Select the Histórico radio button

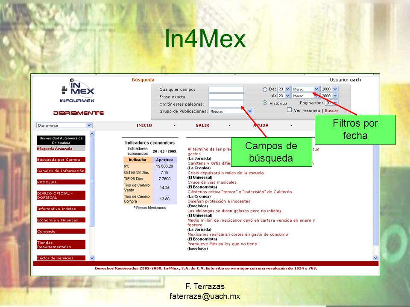(265, 103)
